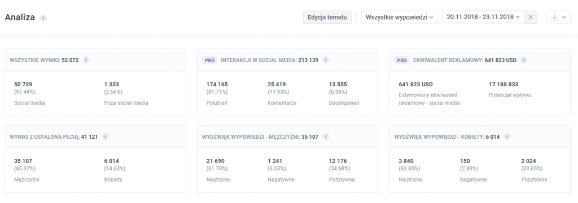This screenshot has width=578, height=203.
Task: Click the Edycja tematu button
Action: coord(327,17)
